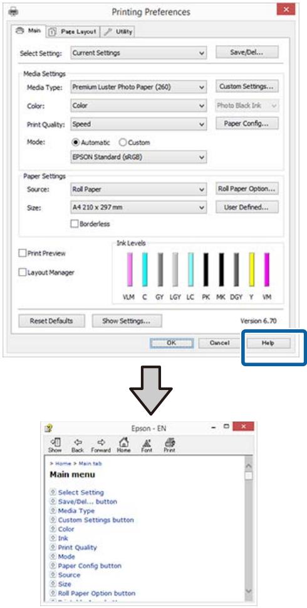The width and height of the screenshot is (307, 608).
Task: Print the help topic via Print icon
Action: (x=169, y=444)
